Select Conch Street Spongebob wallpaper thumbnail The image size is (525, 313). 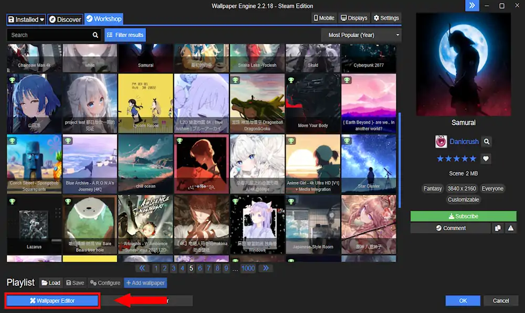[34, 164]
